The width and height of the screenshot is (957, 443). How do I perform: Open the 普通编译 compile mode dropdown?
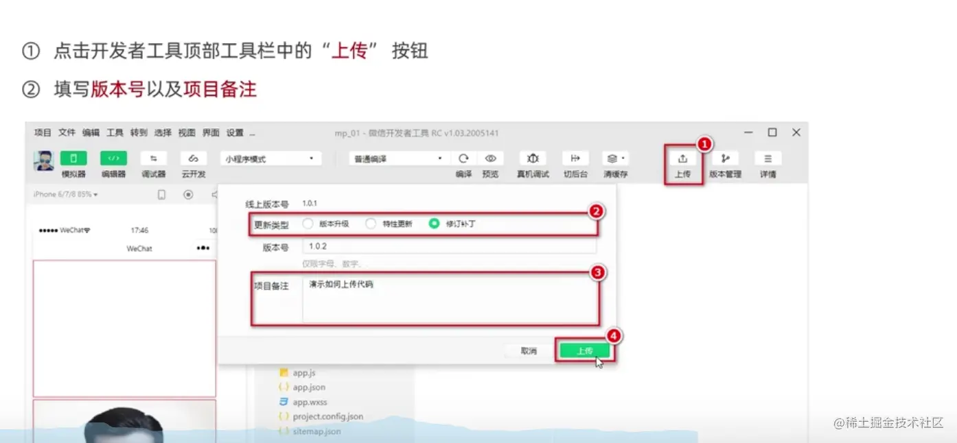(x=398, y=158)
